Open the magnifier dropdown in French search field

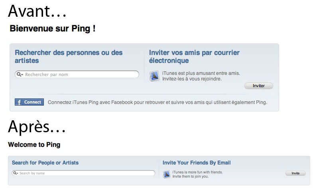click(20, 74)
